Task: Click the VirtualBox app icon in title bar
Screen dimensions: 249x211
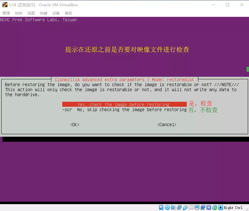Action: (x=5, y=5)
